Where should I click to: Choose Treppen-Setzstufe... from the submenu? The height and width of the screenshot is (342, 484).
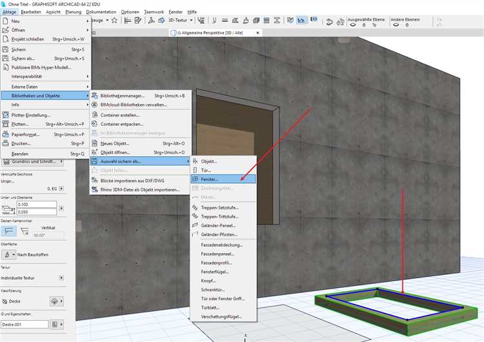(219, 208)
